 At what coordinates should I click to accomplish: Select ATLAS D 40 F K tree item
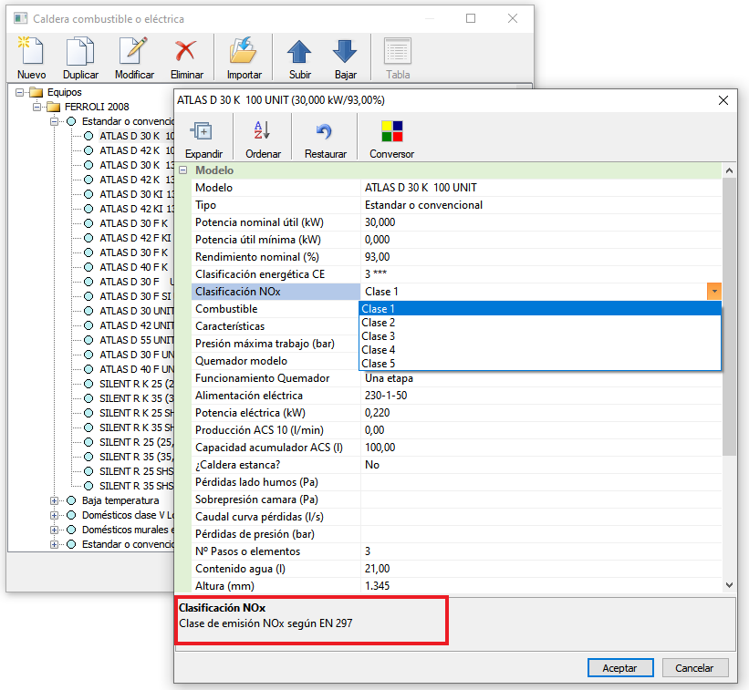tap(134, 267)
